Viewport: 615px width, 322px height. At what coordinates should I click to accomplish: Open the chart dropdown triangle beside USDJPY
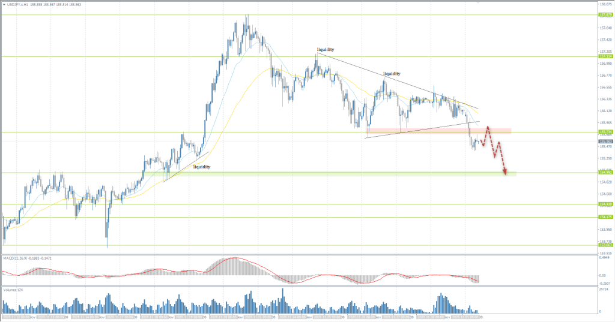(x=4, y=4)
